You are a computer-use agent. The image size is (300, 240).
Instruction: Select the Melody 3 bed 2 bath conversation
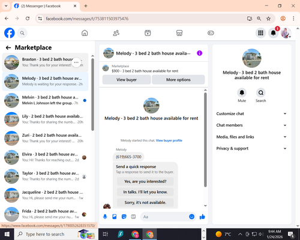[x=45, y=82]
